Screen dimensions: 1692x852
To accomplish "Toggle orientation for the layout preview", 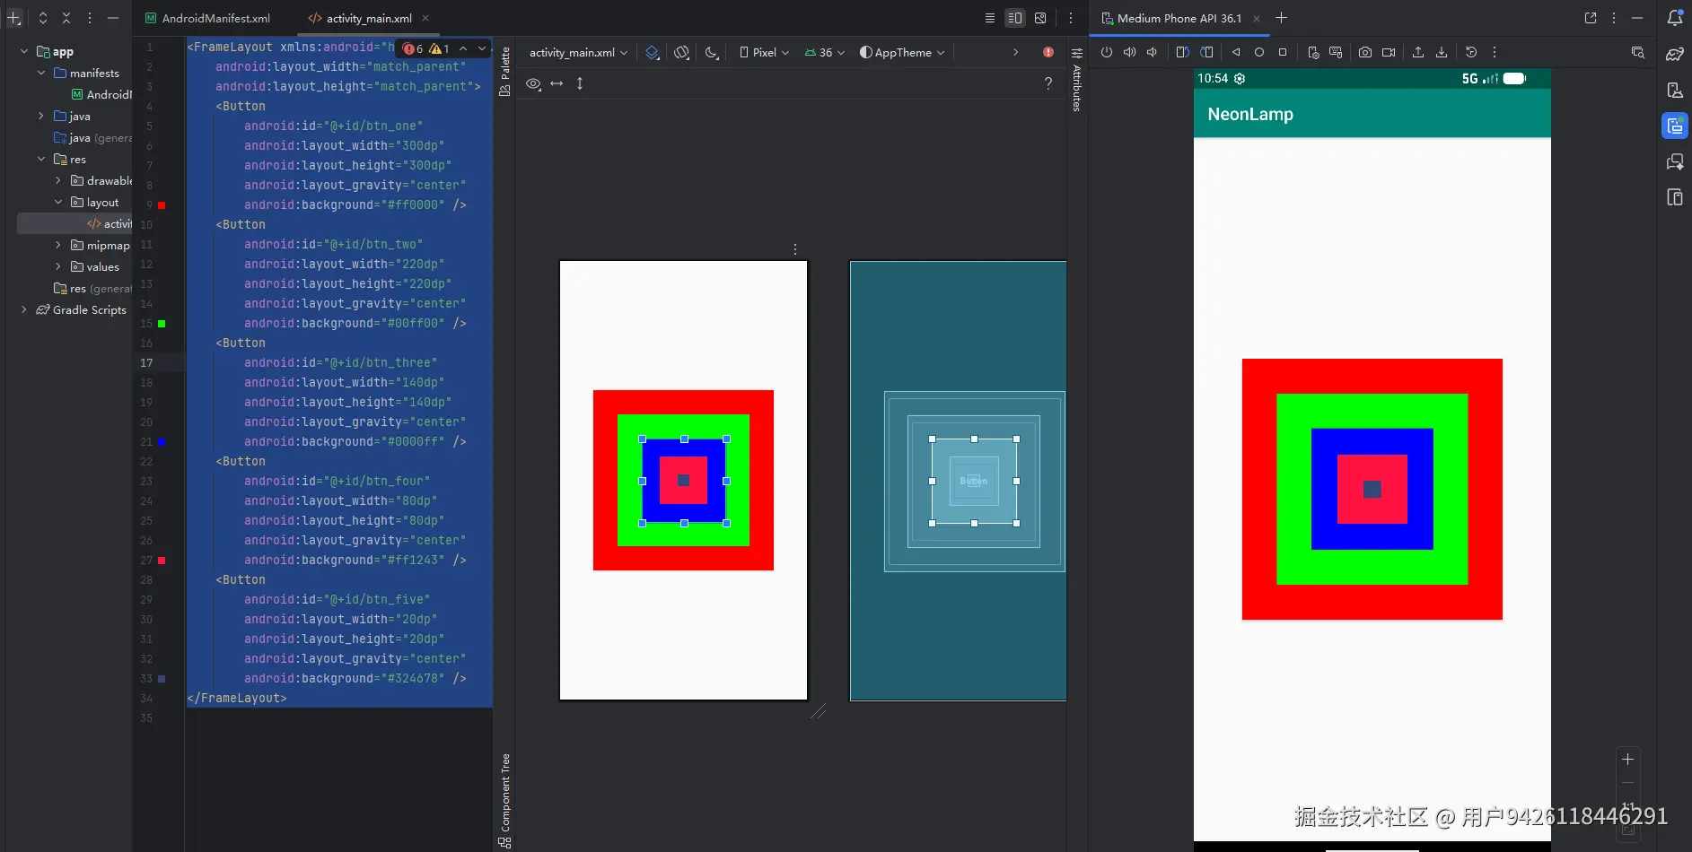I will (x=682, y=53).
